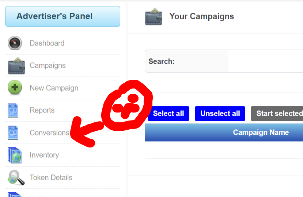View Token Details page
303x197 pixels.
[x=51, y=177]
